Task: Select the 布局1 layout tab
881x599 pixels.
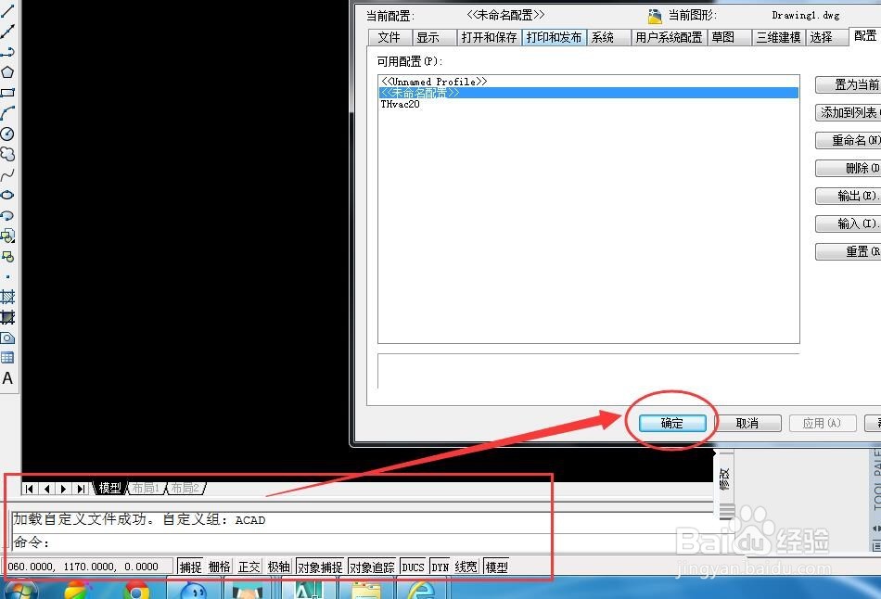Action: click(146, 489)
